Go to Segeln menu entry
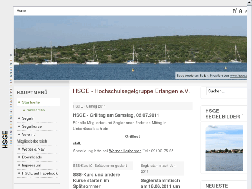 [28, 118]
